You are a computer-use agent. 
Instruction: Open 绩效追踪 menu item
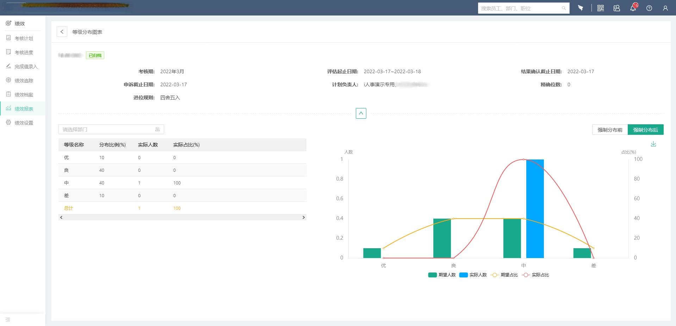[x=23, y=80]
